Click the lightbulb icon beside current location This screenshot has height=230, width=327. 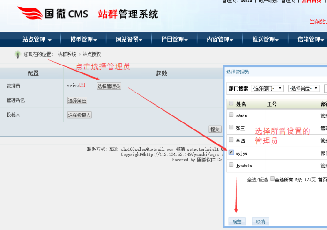(x=17, y=55)
